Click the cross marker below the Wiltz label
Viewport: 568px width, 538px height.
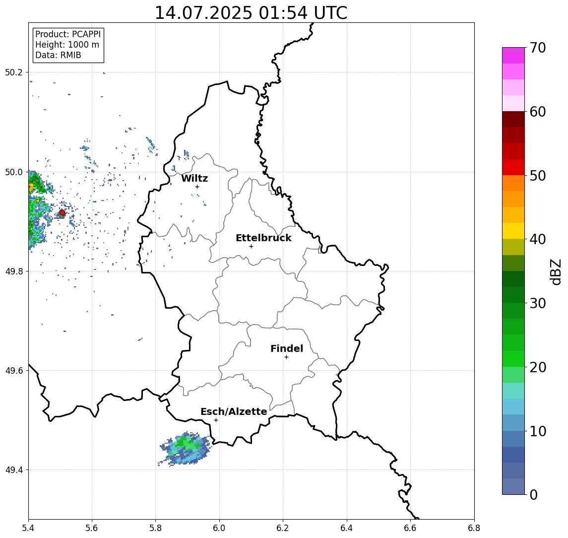(x=197, y=187)
